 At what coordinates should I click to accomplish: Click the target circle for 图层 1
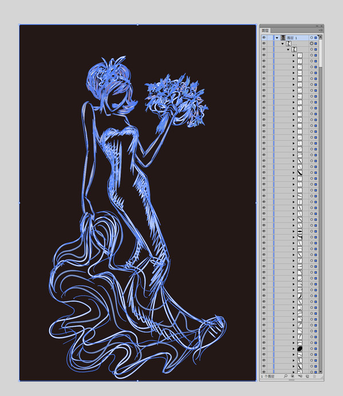tap(312, 38)
